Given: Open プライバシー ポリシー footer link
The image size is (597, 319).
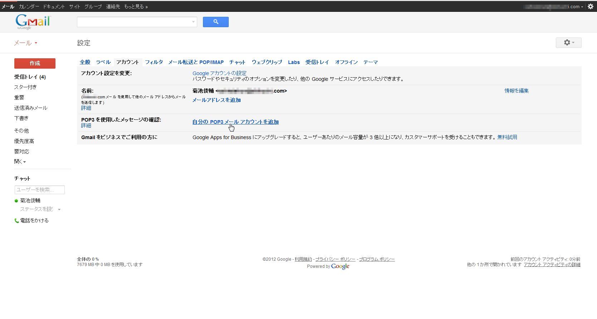Looking at the screenshot, I should pyautogui.click(x=335, y=259).
